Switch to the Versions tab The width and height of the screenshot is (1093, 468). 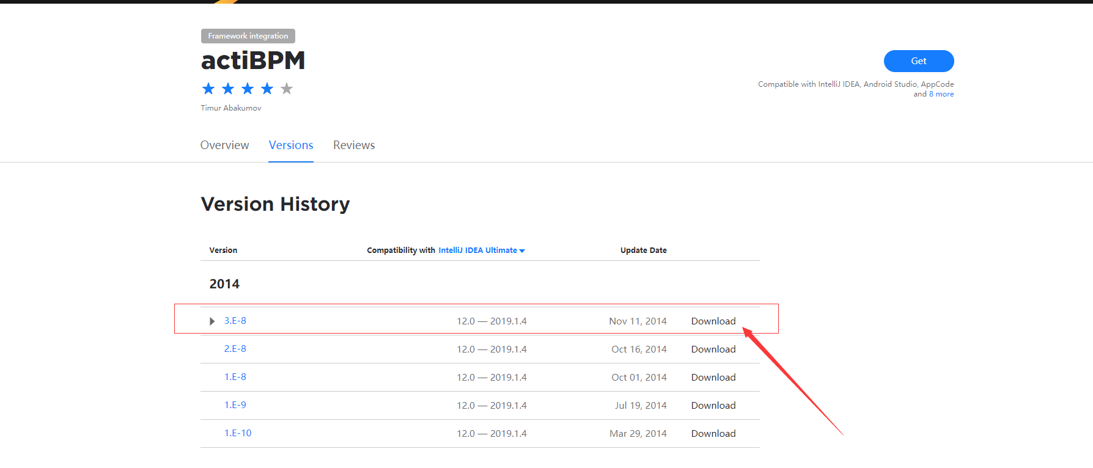(291, 145)
